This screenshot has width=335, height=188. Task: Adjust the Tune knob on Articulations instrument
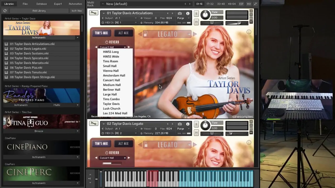click(x=205, y=15)
